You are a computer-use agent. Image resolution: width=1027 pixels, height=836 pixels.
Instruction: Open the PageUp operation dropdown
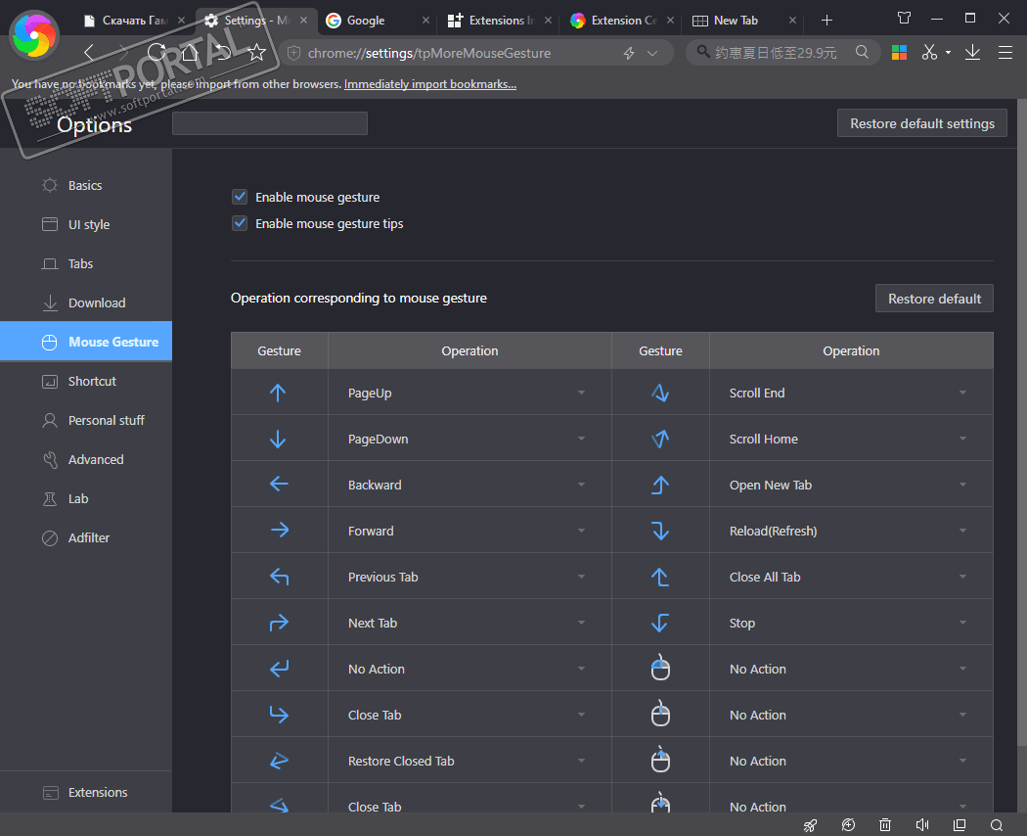[x=469, y=393]
